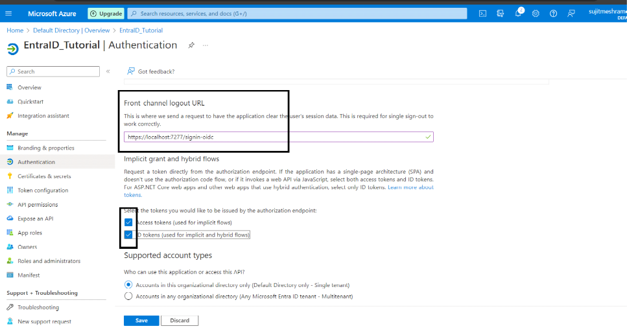The image size is (627, 335).
Task: Click the help question mark icon
Action: coord(553,13)
